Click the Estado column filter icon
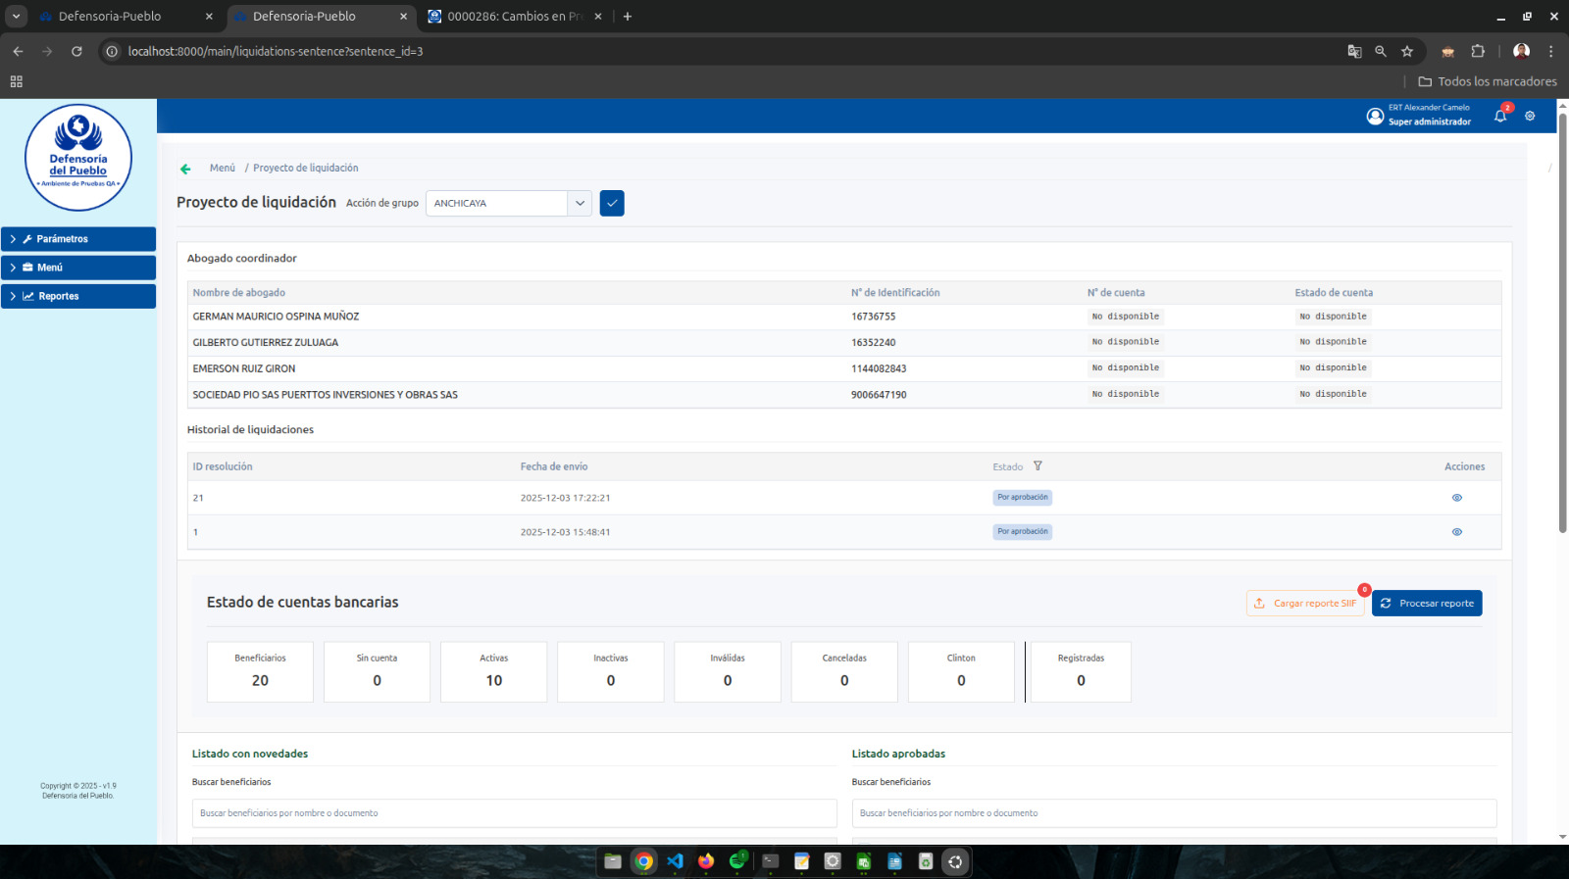 coord(1038,466)
